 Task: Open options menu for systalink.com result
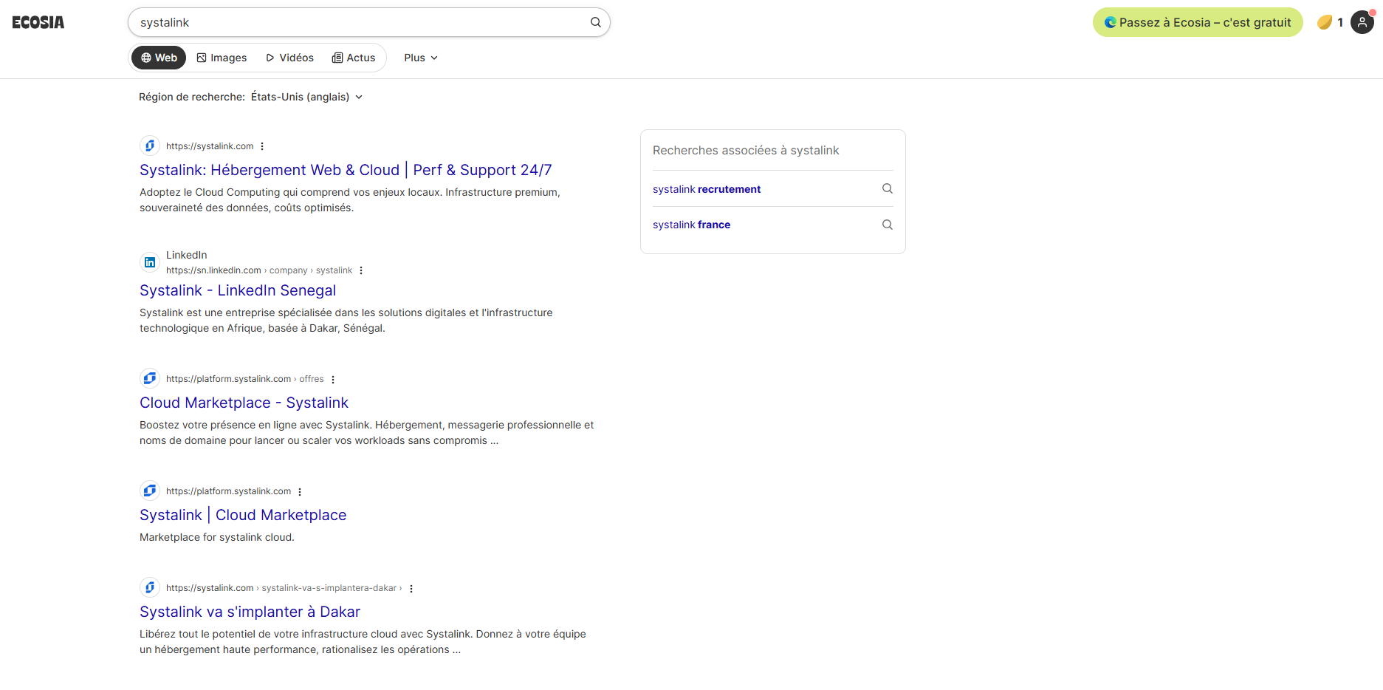[262, 146]
